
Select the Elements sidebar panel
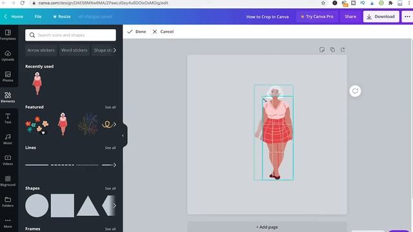(x=8, y=97)
